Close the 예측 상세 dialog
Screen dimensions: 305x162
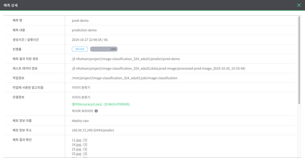point(299,5)
